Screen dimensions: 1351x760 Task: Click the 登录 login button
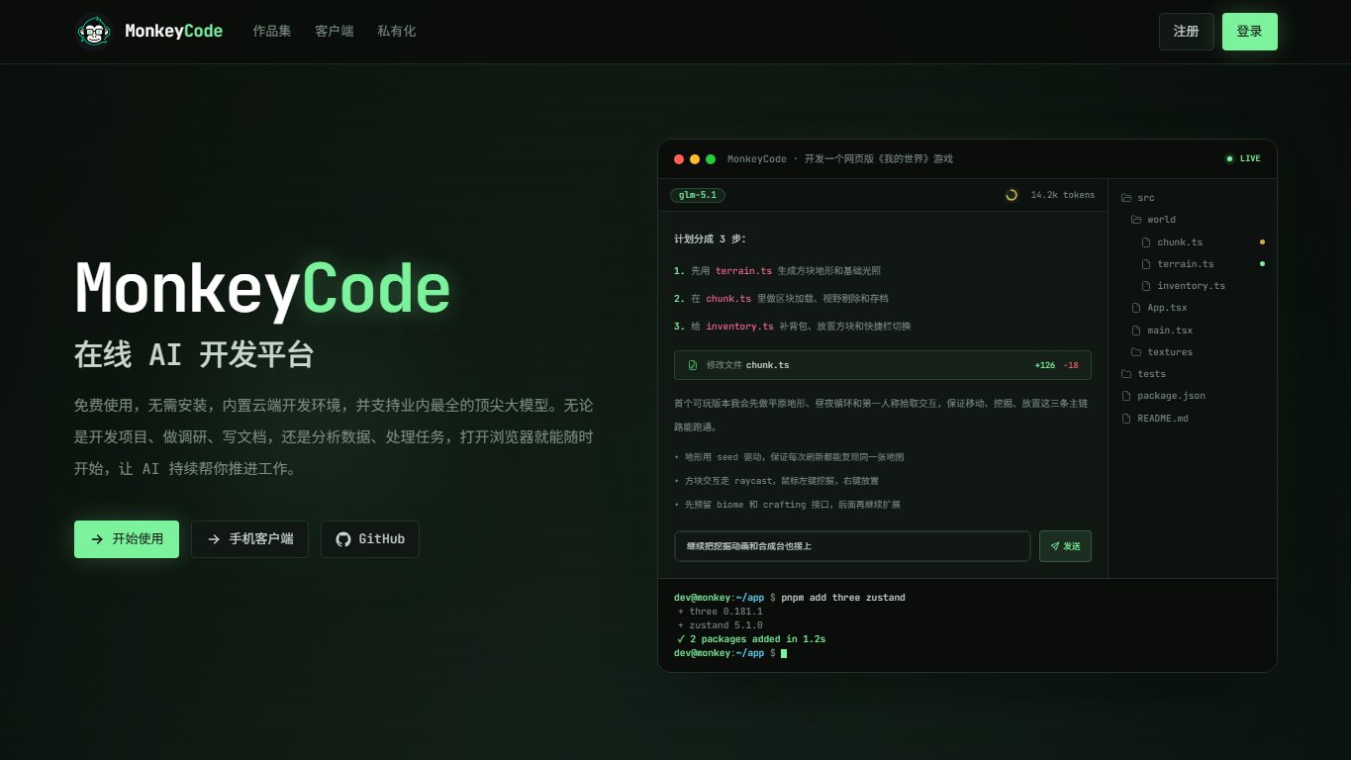(x=1250, y=32)
